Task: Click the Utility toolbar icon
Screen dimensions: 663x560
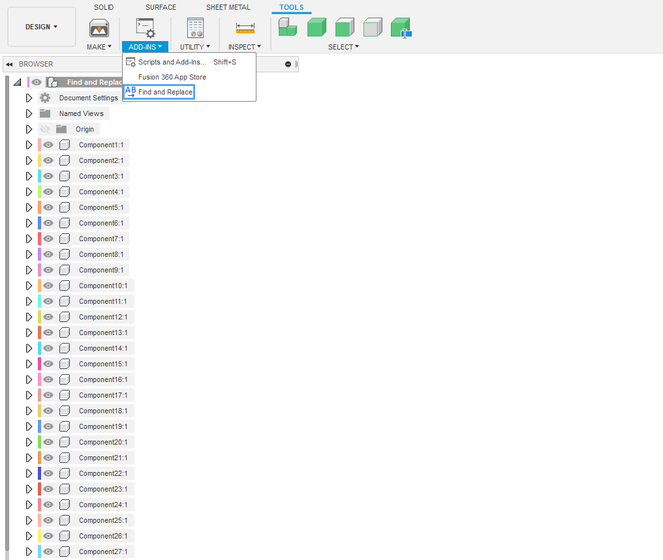Action: pos(195,28)
